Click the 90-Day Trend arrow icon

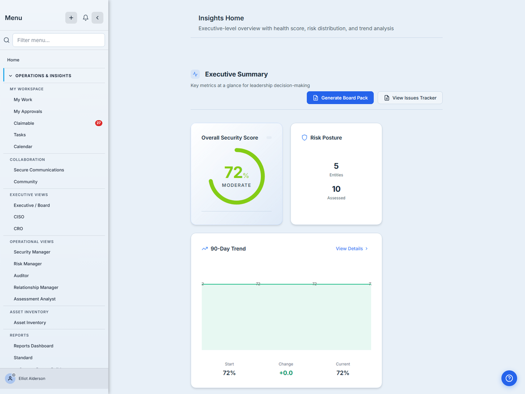click(205, 249)
